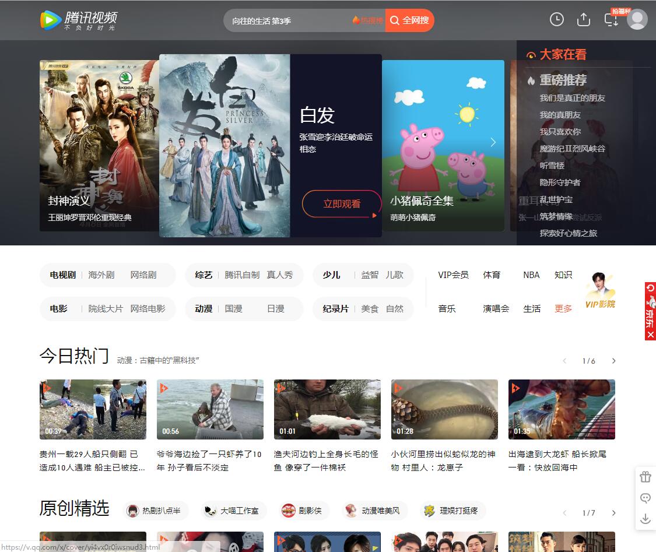Click 立即观看 button for 白发
Image resolution: width=656 pixels, height=552 pixels.
pos(341,203)
